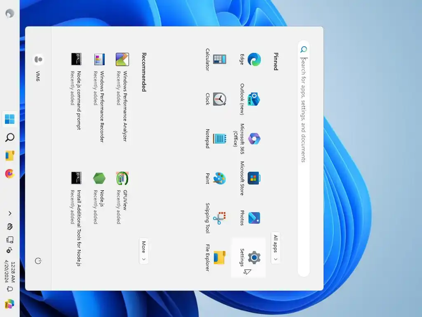Open recommended Windows Performance Recorder
The image size is (422, 317).
point(99,97)
